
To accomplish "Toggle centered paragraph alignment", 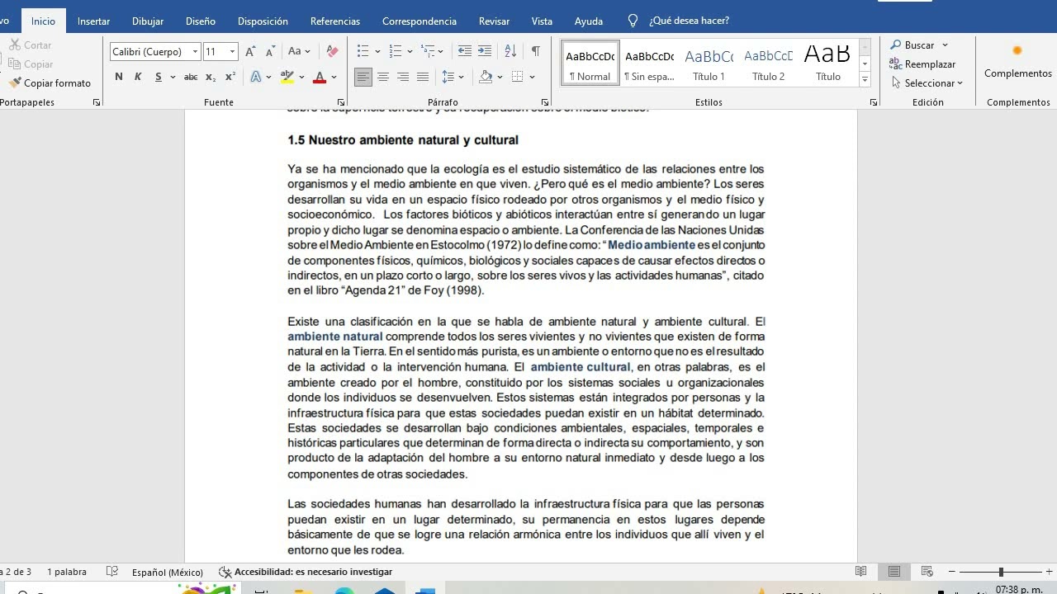I will tap(383, 77).
